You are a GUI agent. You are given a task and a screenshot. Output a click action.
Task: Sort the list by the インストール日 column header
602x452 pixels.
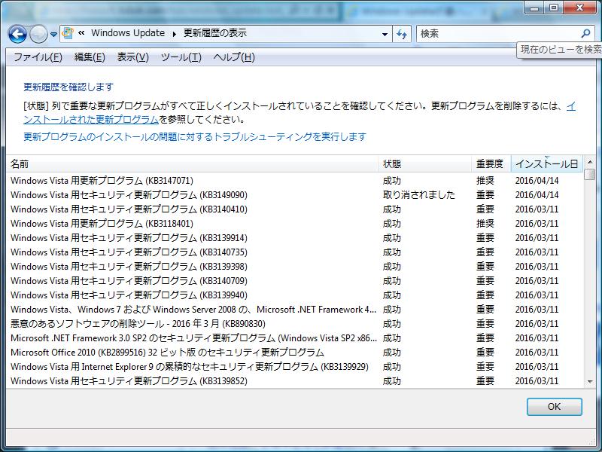pos(546,163)
